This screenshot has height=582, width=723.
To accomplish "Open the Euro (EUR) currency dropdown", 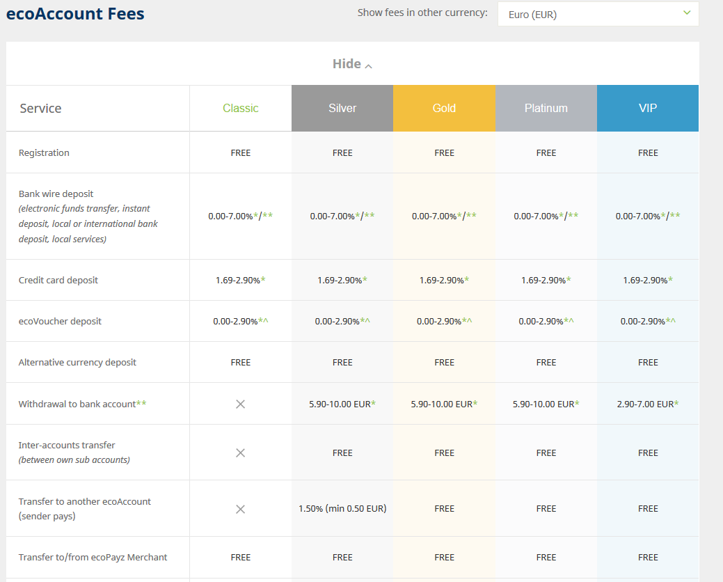I will [x=598, y=15].
